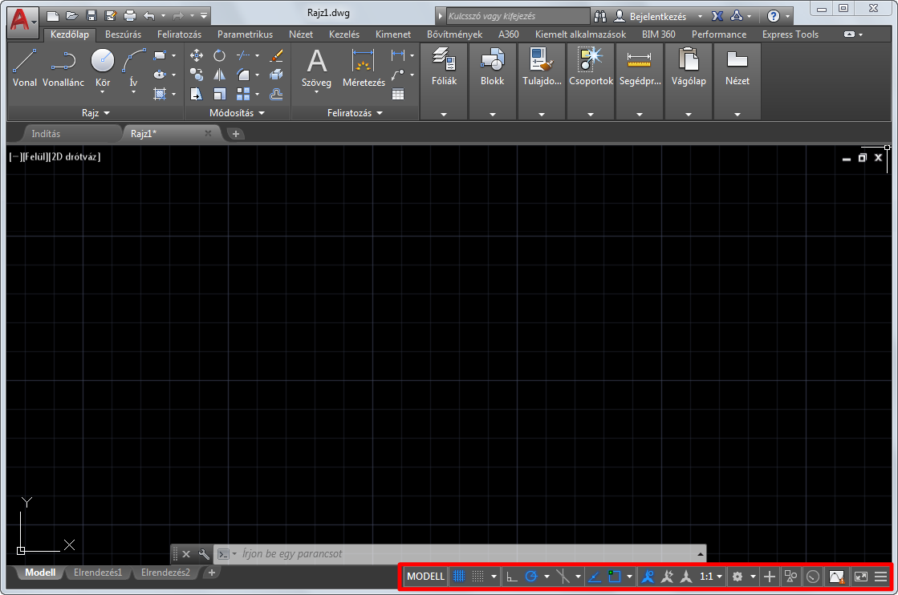Open status bar customization menu
Image resolution: width=898 pixels, height=595 pixels.
pyautogui.click(x=881, y=577)
